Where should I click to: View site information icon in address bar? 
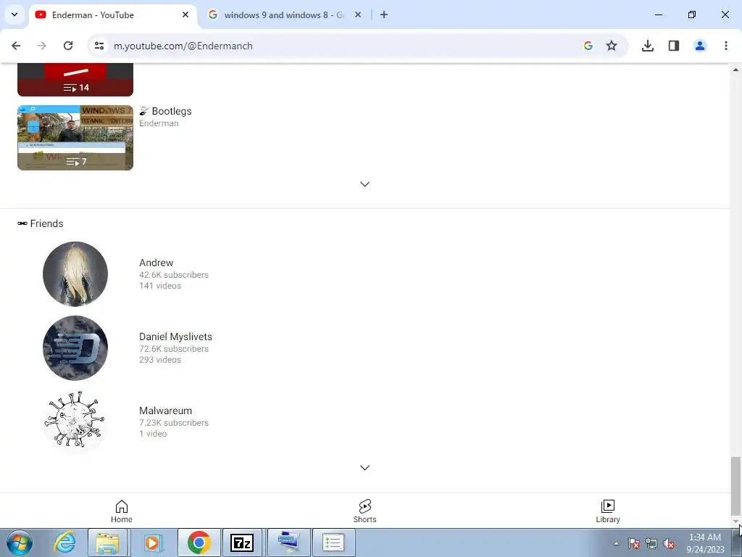point(99,46)
